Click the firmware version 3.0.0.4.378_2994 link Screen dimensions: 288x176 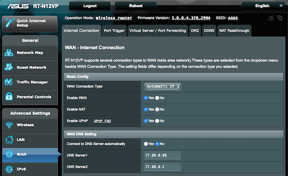click(191, 18)
